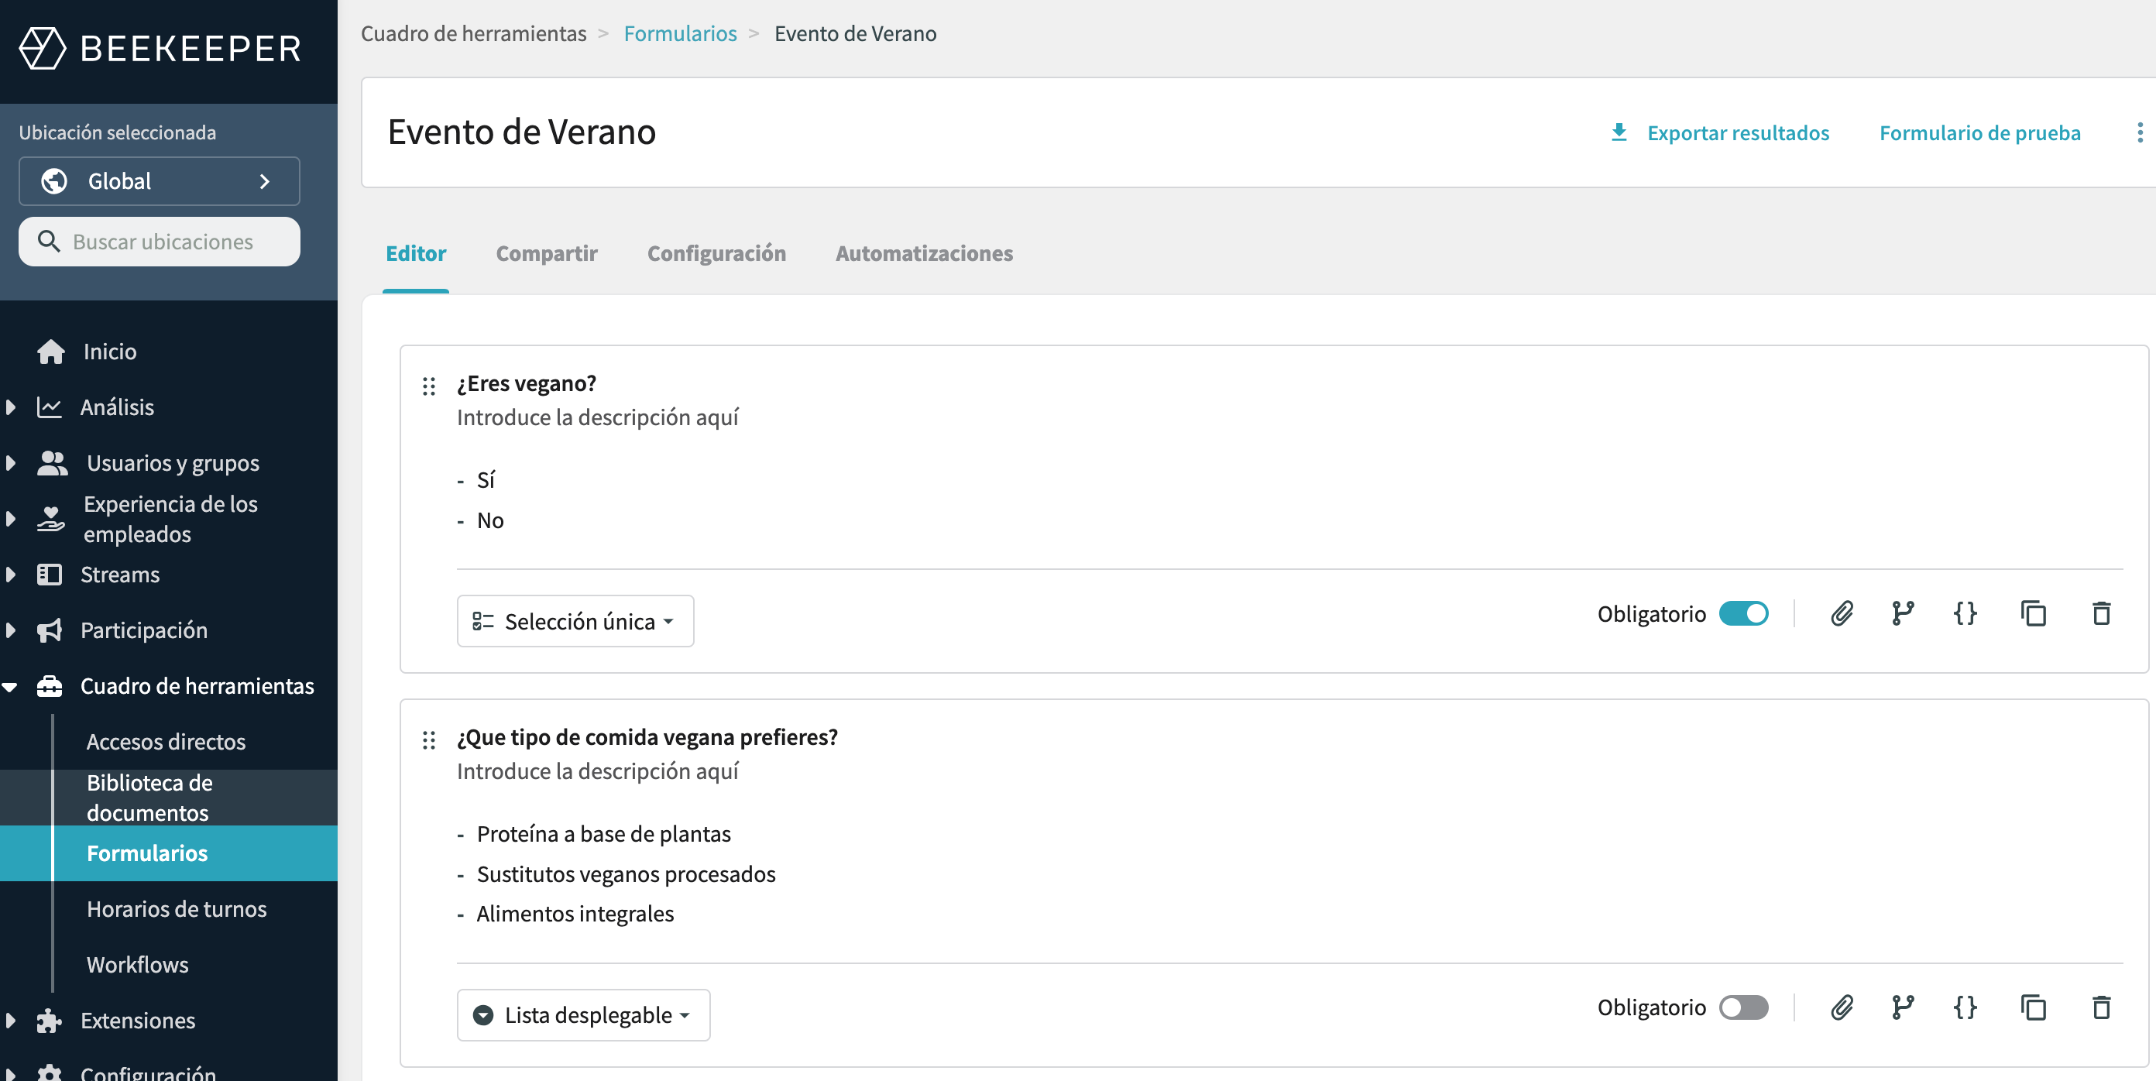
Task: Click curly braces icon on first question
Action: 1965,613
